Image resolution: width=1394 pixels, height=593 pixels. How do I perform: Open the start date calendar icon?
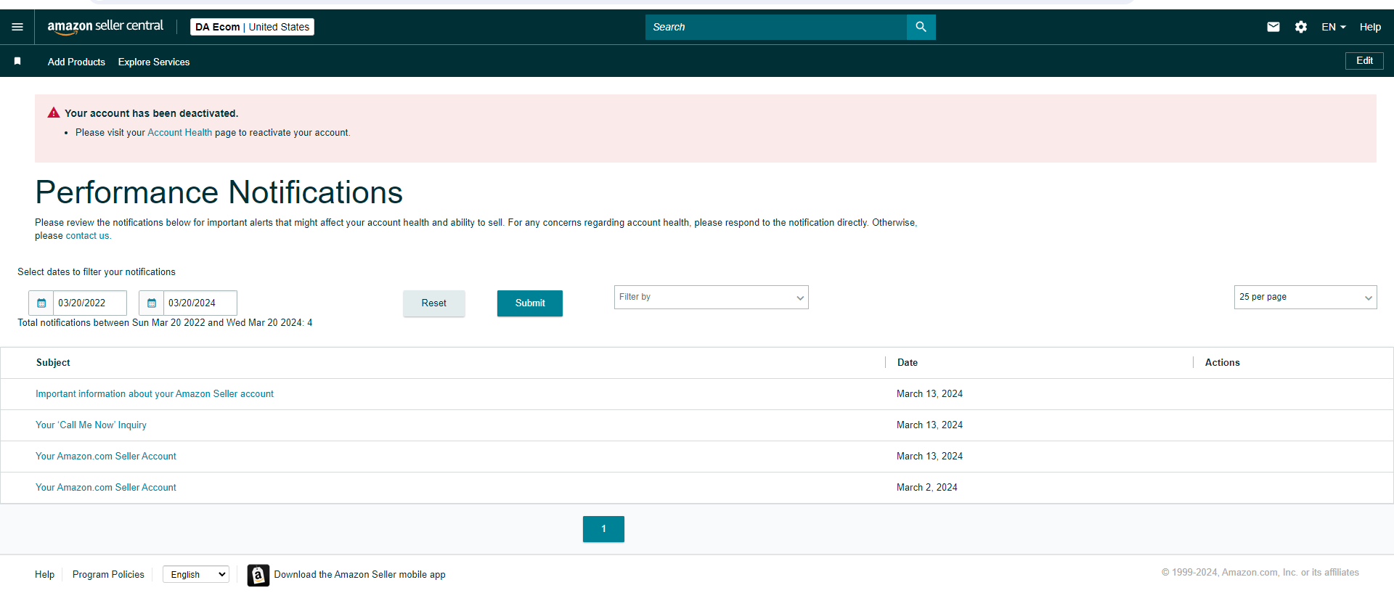click(41, 303)
